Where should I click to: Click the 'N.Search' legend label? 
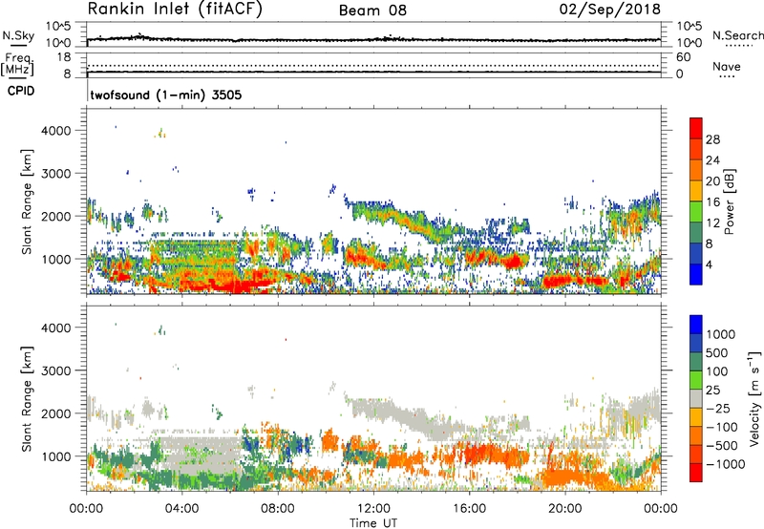pos(737,35)
